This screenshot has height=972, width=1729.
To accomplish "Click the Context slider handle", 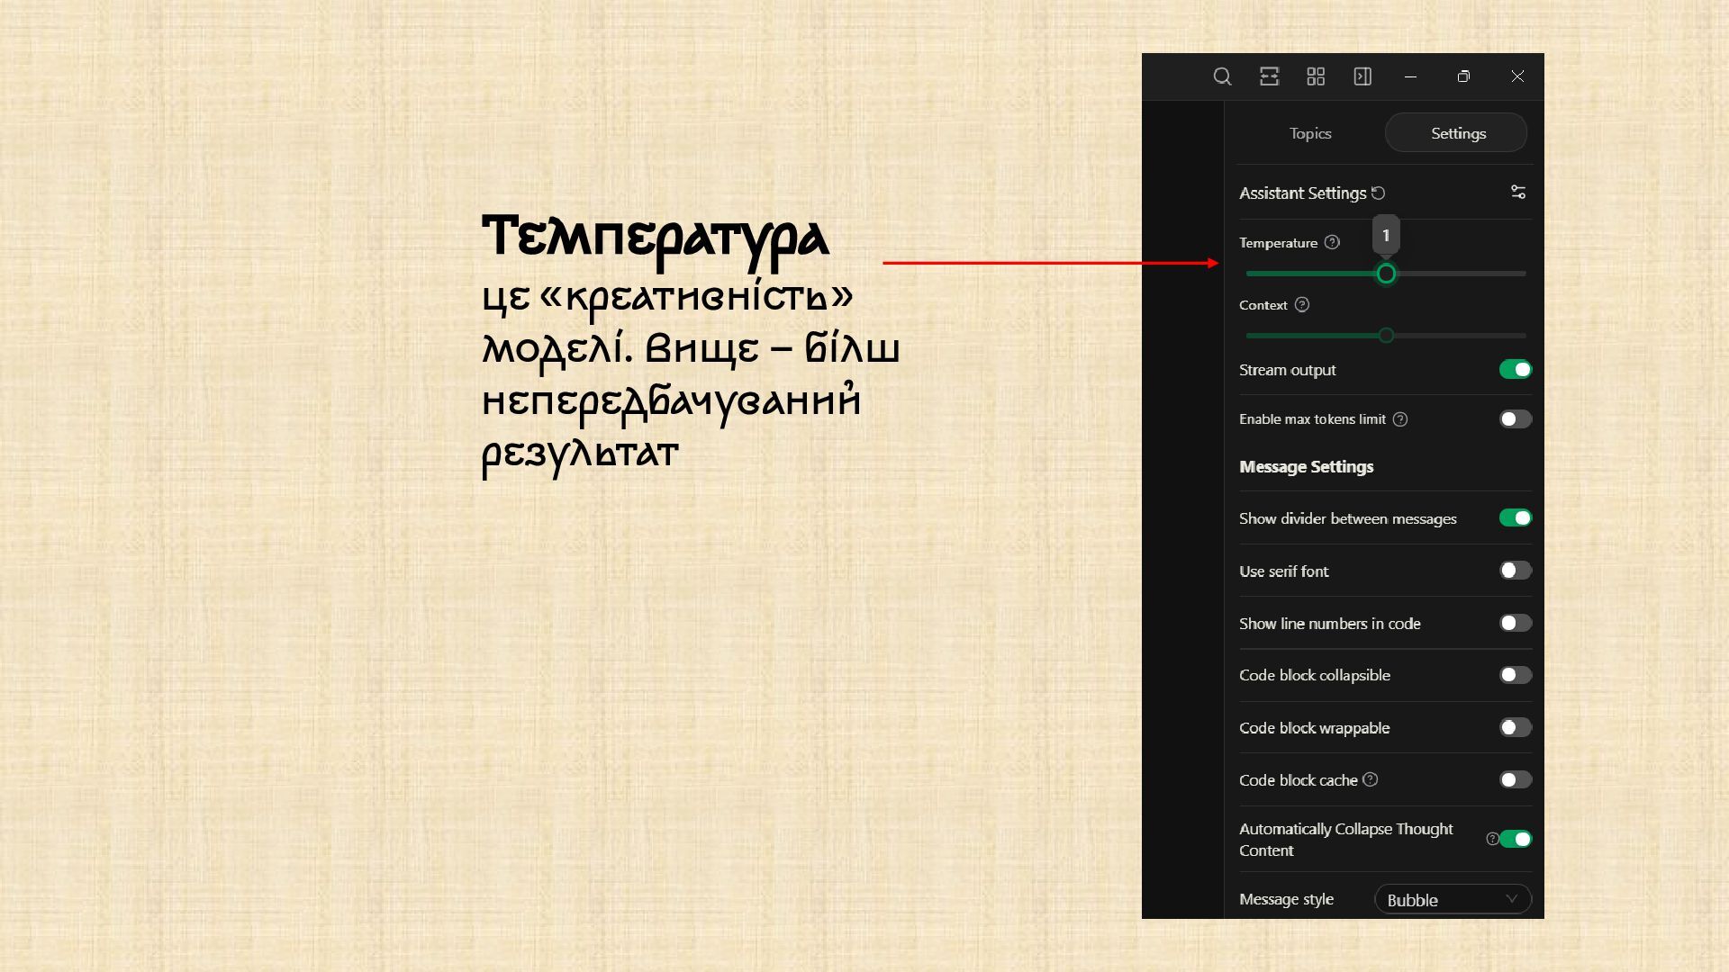I will pyautogui.click(x=1386, y=336).
